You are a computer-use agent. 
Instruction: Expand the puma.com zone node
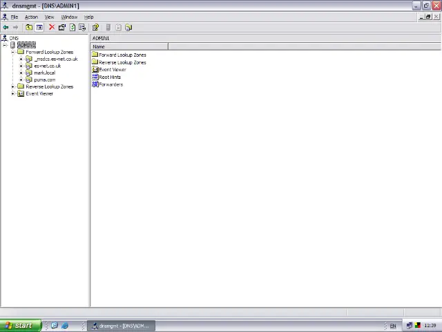pyautogui.click(x=21, y=80)
